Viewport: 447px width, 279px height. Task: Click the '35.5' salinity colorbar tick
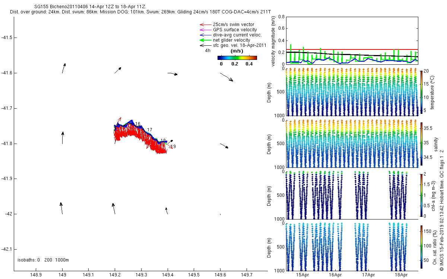coord(427,128)
